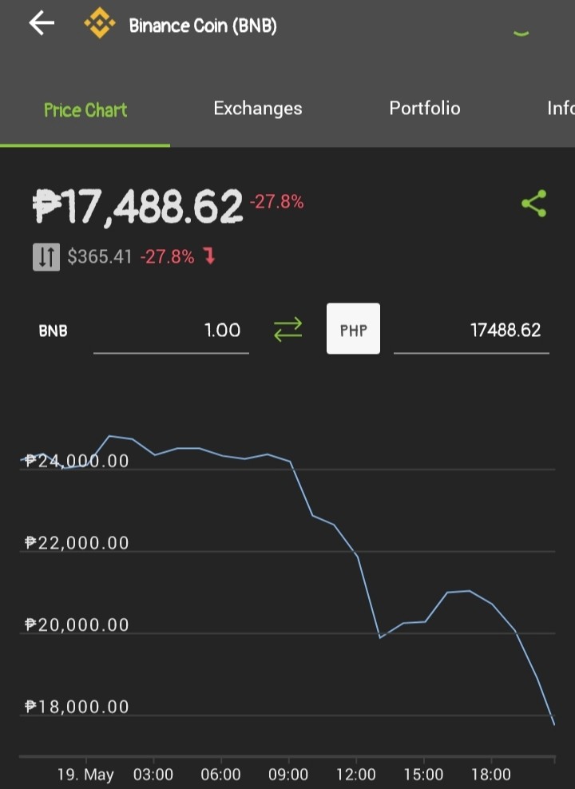Tap the red downward trend arrow
Image resolution: width=575 pixels, height=789 pixels.
210,256
